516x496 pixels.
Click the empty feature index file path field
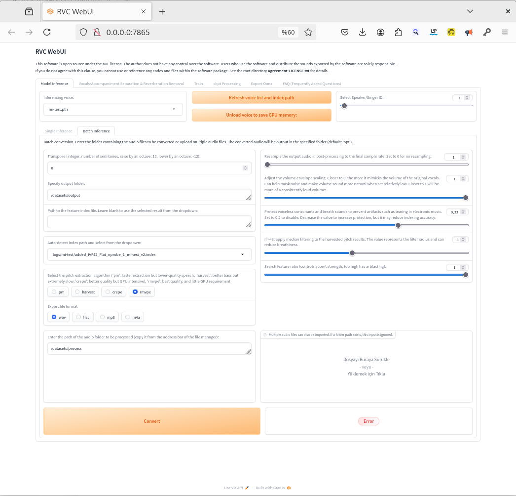click(149, 222)
